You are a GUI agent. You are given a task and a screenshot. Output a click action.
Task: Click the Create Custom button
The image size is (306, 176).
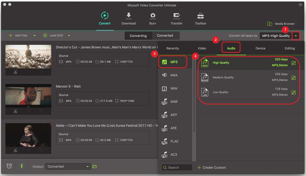212,167
